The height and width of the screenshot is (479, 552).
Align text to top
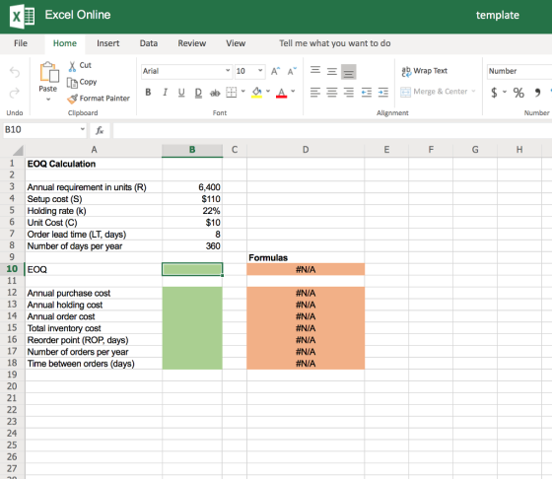pyautogui.click(x=315, y=70)
